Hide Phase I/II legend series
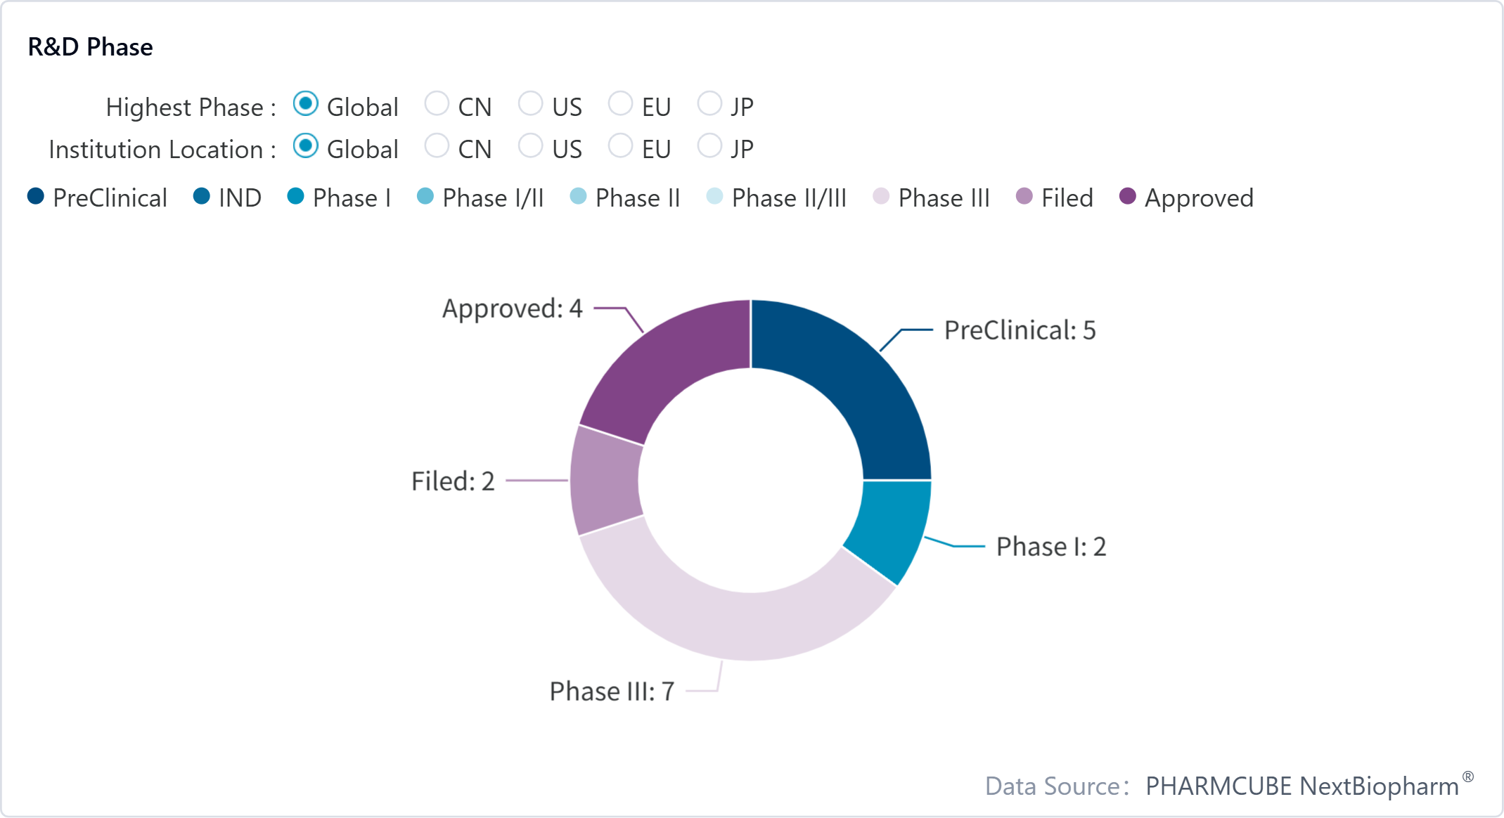 (425, 197)
